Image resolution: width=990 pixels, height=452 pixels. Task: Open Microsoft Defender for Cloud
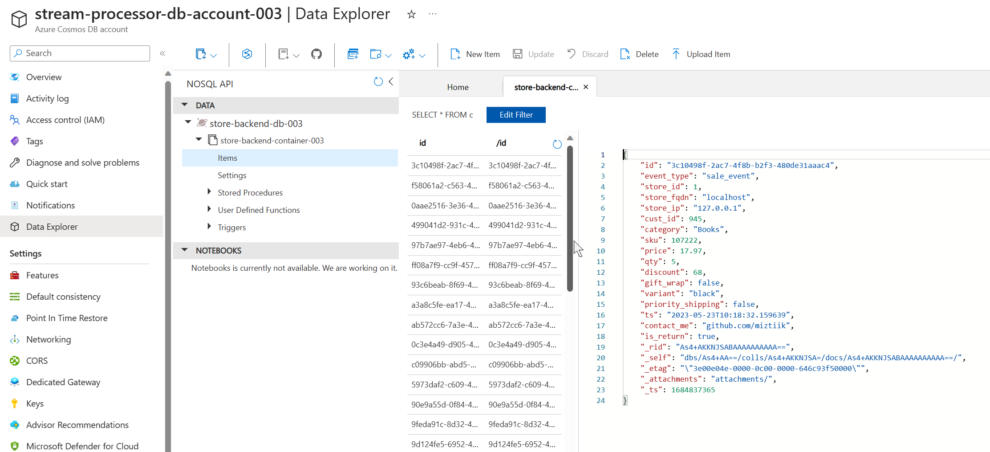click(82, 446)
